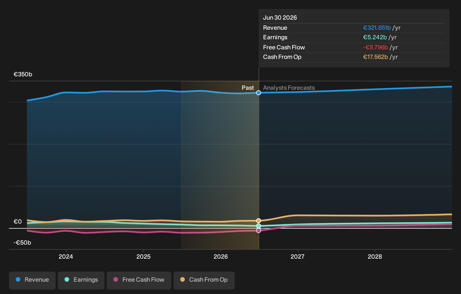Toggle the Cash From Op legend button

(204, 280)
